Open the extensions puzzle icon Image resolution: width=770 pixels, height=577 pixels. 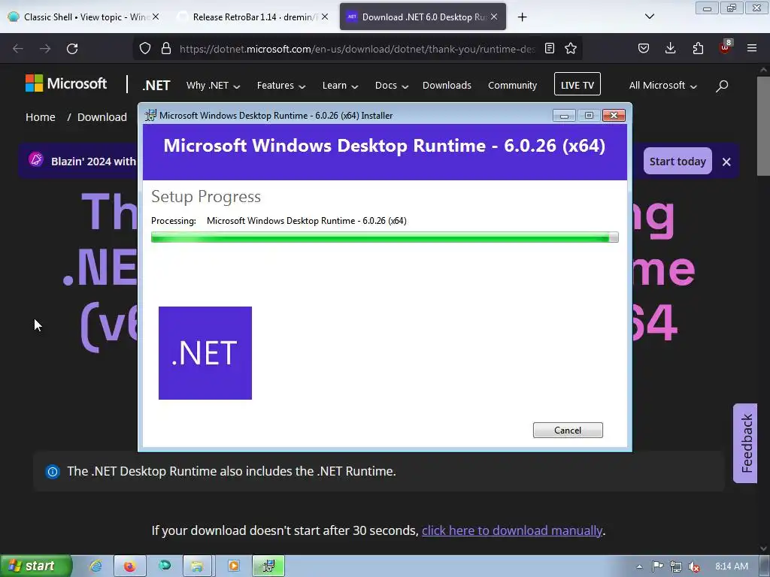(698, 48)
